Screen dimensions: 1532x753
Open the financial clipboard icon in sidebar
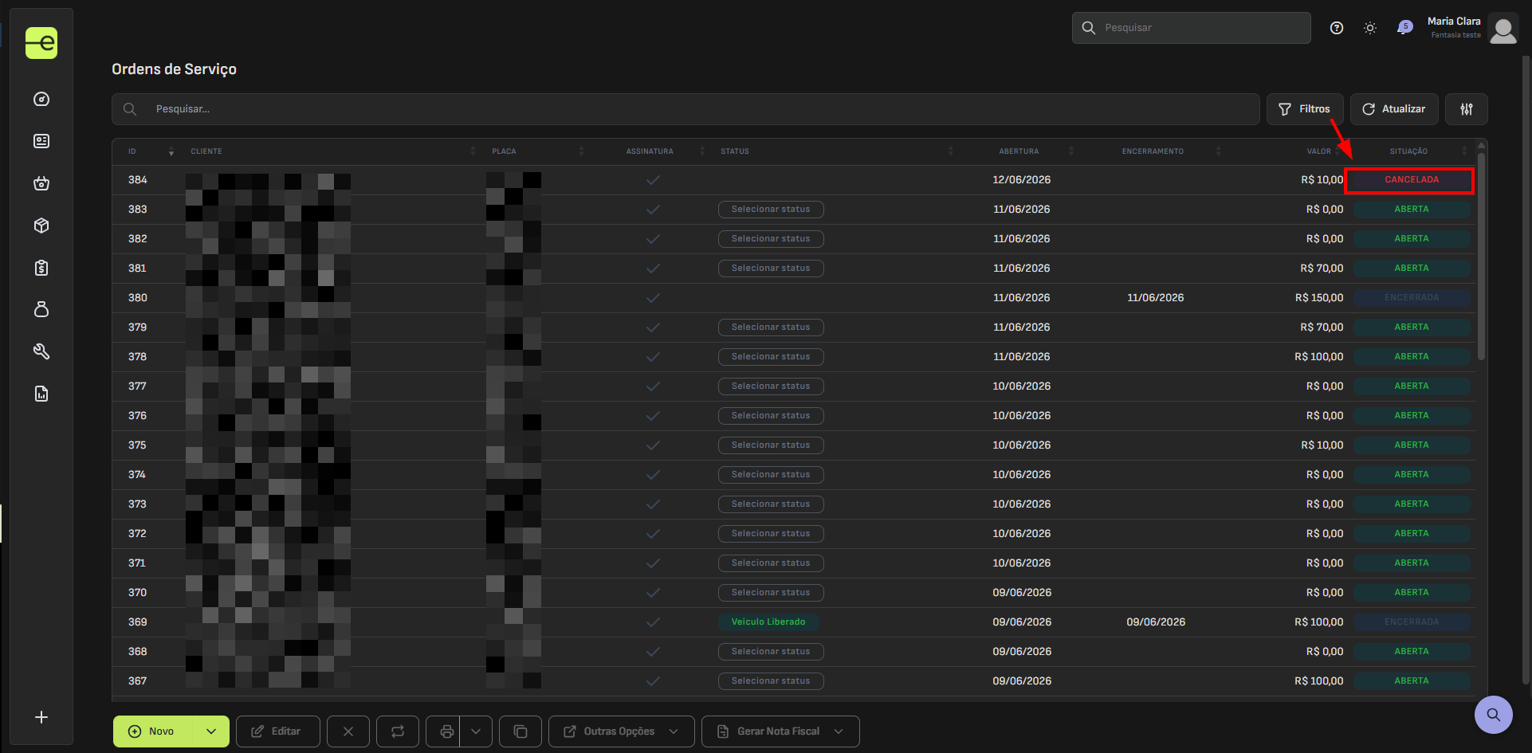(x=41, y=268)
